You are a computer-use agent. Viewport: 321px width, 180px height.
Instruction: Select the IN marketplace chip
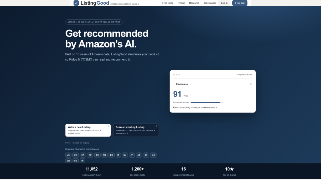tap(82, 161)
